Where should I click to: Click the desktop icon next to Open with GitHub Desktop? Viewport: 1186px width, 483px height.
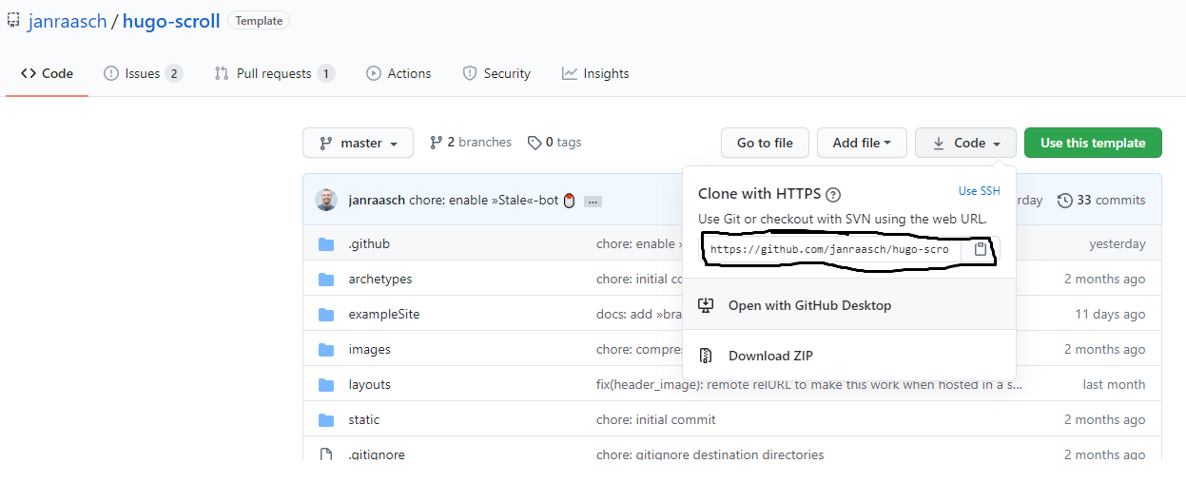coord(706,305)
